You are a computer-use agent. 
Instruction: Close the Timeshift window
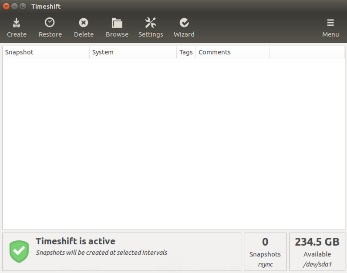tap(6, 6)
